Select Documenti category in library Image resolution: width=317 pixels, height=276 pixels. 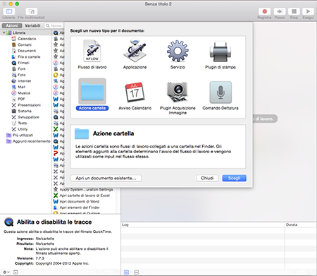click(x=27, y=51)
